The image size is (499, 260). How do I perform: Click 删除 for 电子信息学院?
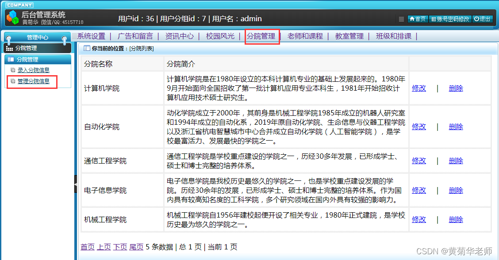(456, 190)
